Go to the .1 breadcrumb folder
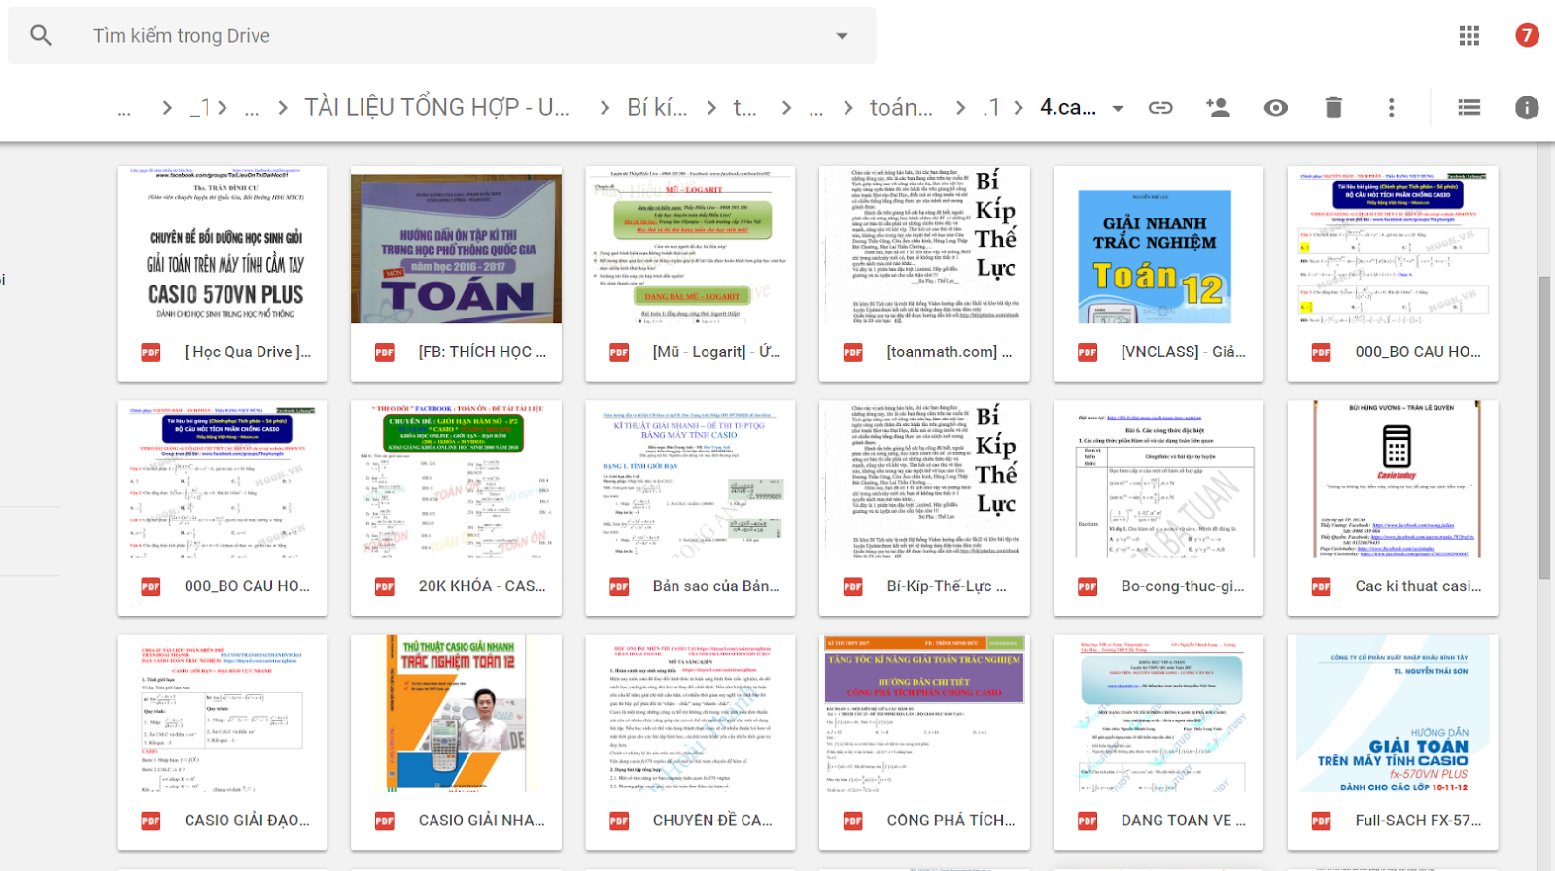The height and width of the screenshot is (871, 1555). coord(990,108)
